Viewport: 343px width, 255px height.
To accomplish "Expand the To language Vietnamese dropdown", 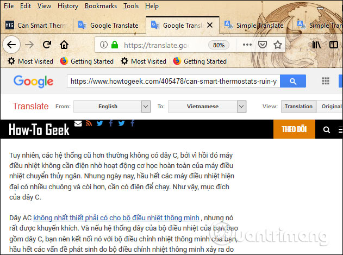I will point(241,107).
